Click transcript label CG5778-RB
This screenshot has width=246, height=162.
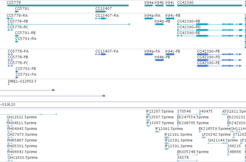(18, 21)
